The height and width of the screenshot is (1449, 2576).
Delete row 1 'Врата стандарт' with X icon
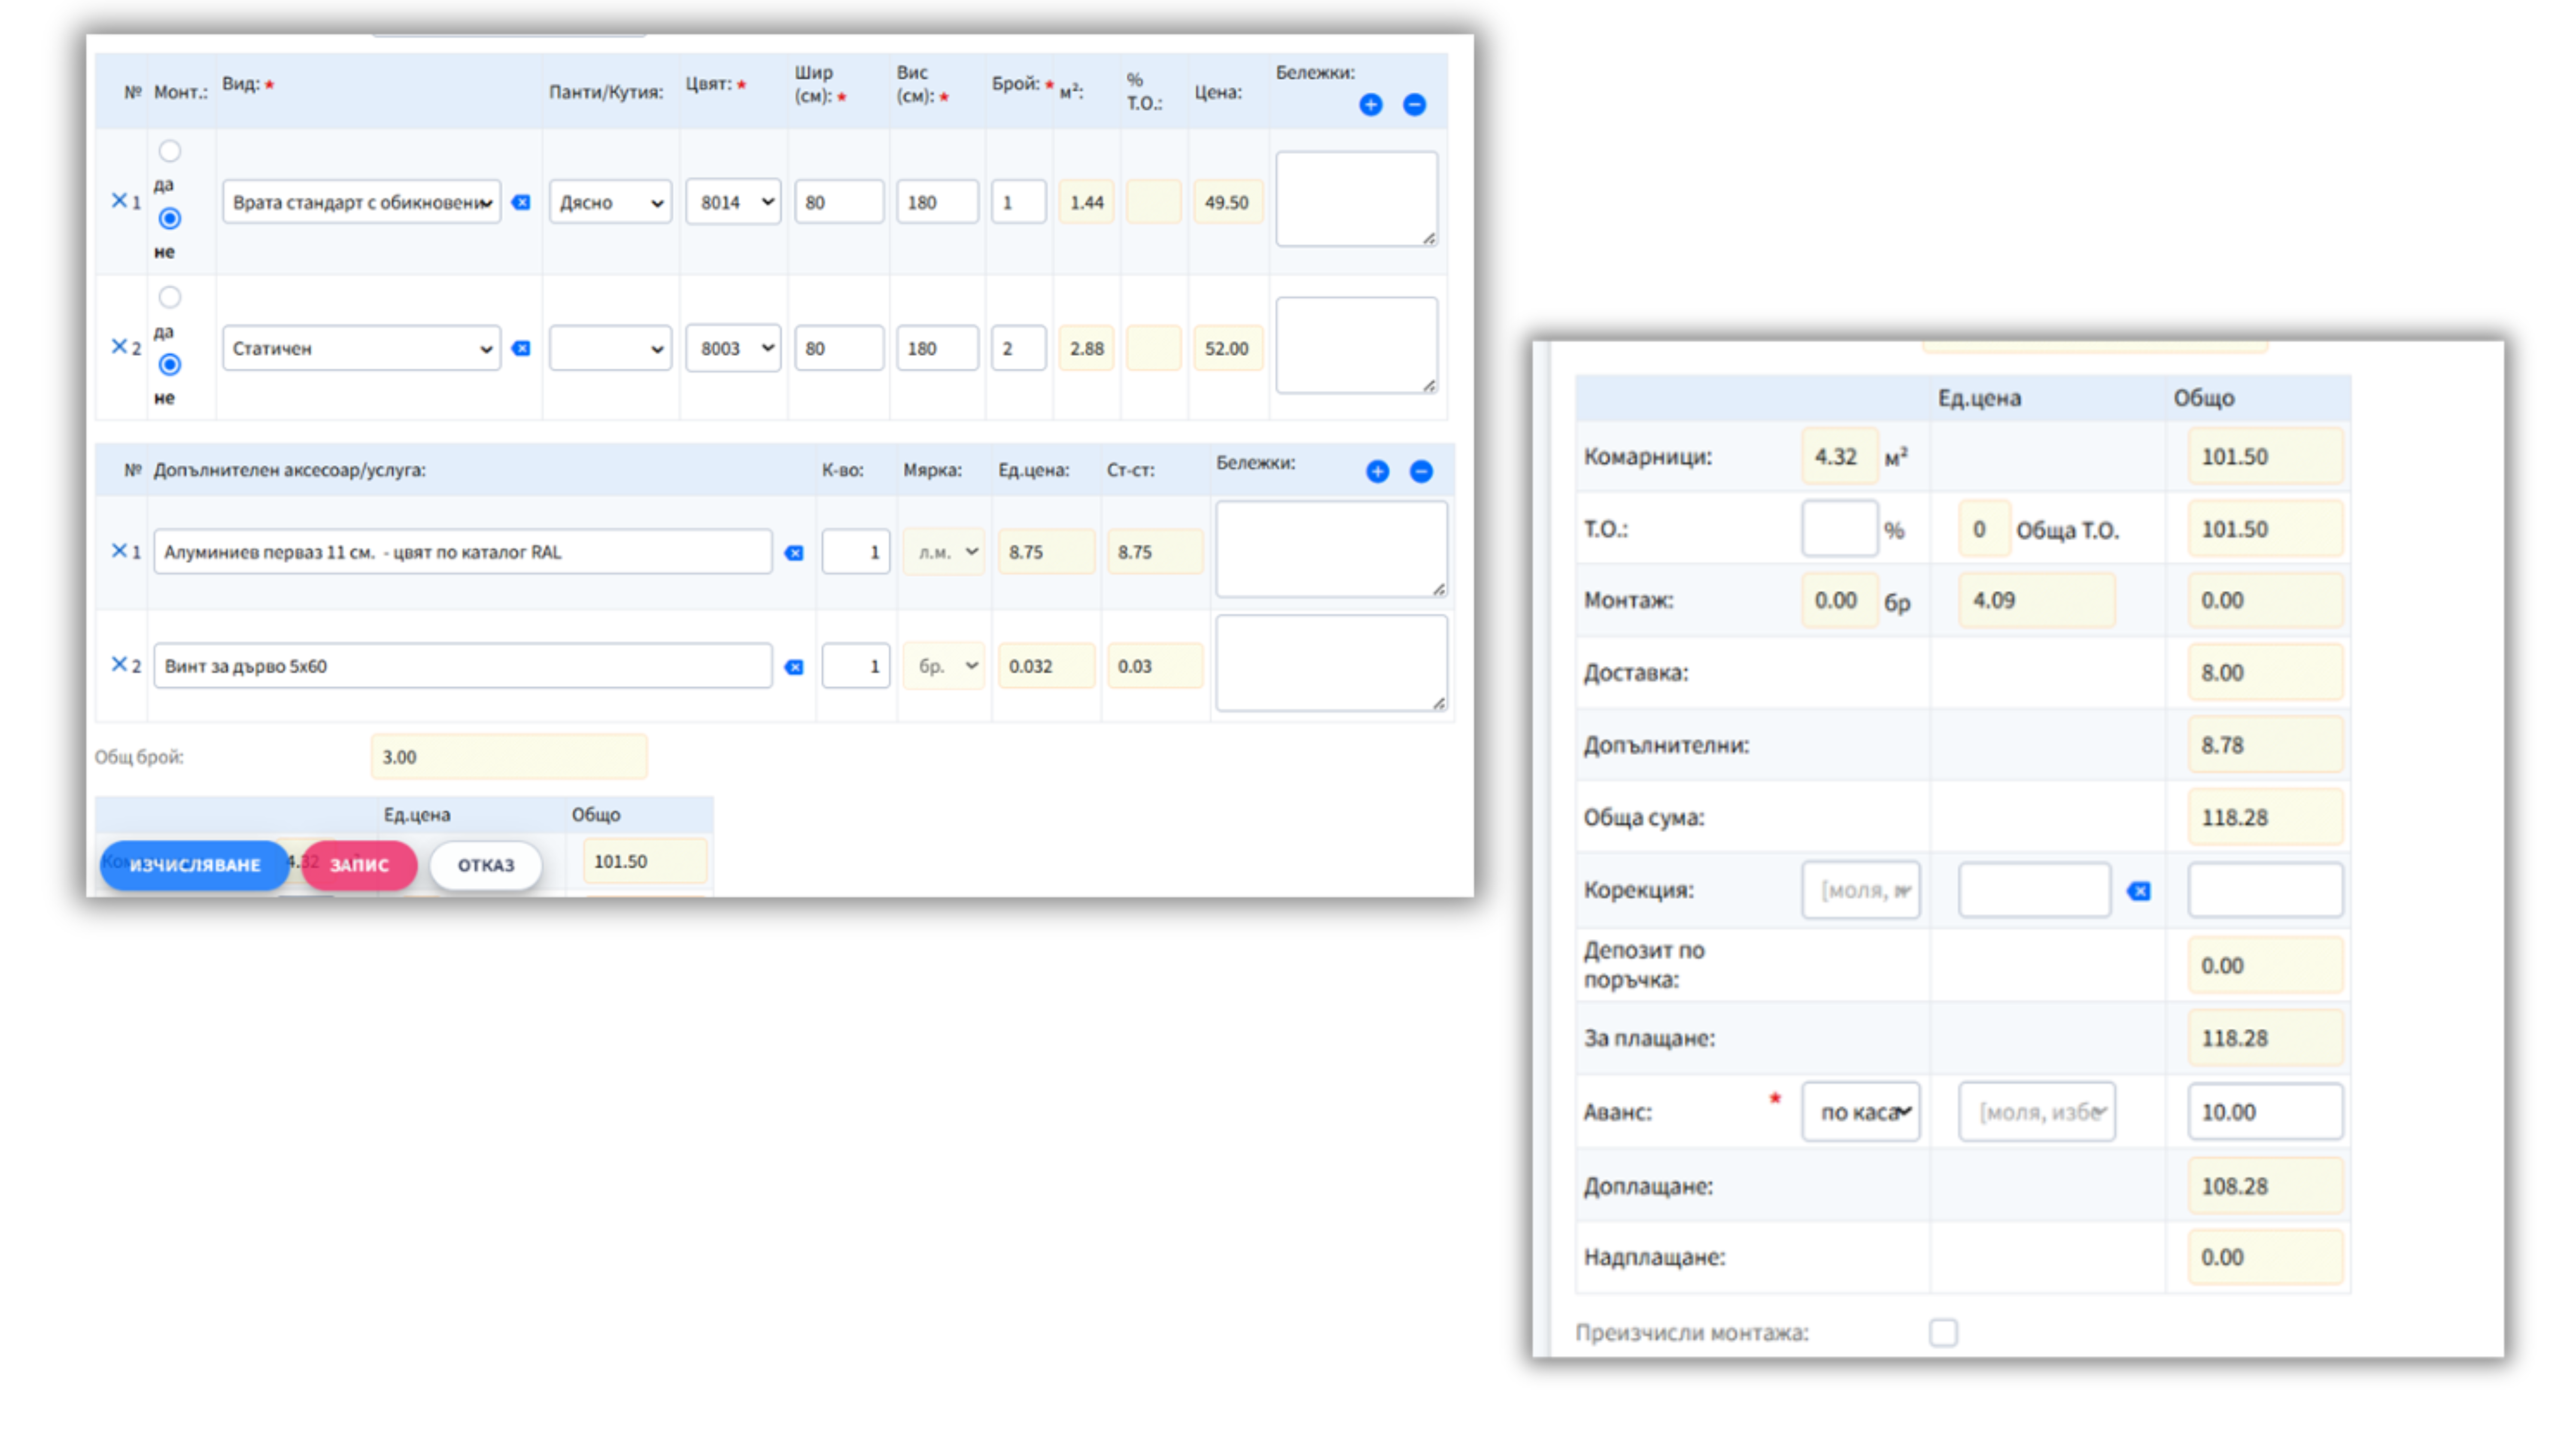[118, 201]
